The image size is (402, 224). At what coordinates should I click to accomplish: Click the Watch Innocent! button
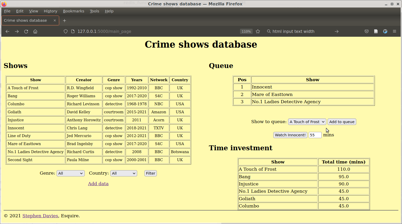290,135
